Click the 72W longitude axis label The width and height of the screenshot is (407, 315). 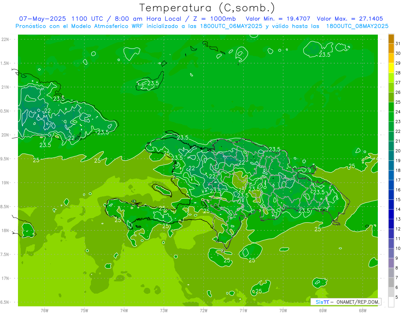tap(203, 310)
